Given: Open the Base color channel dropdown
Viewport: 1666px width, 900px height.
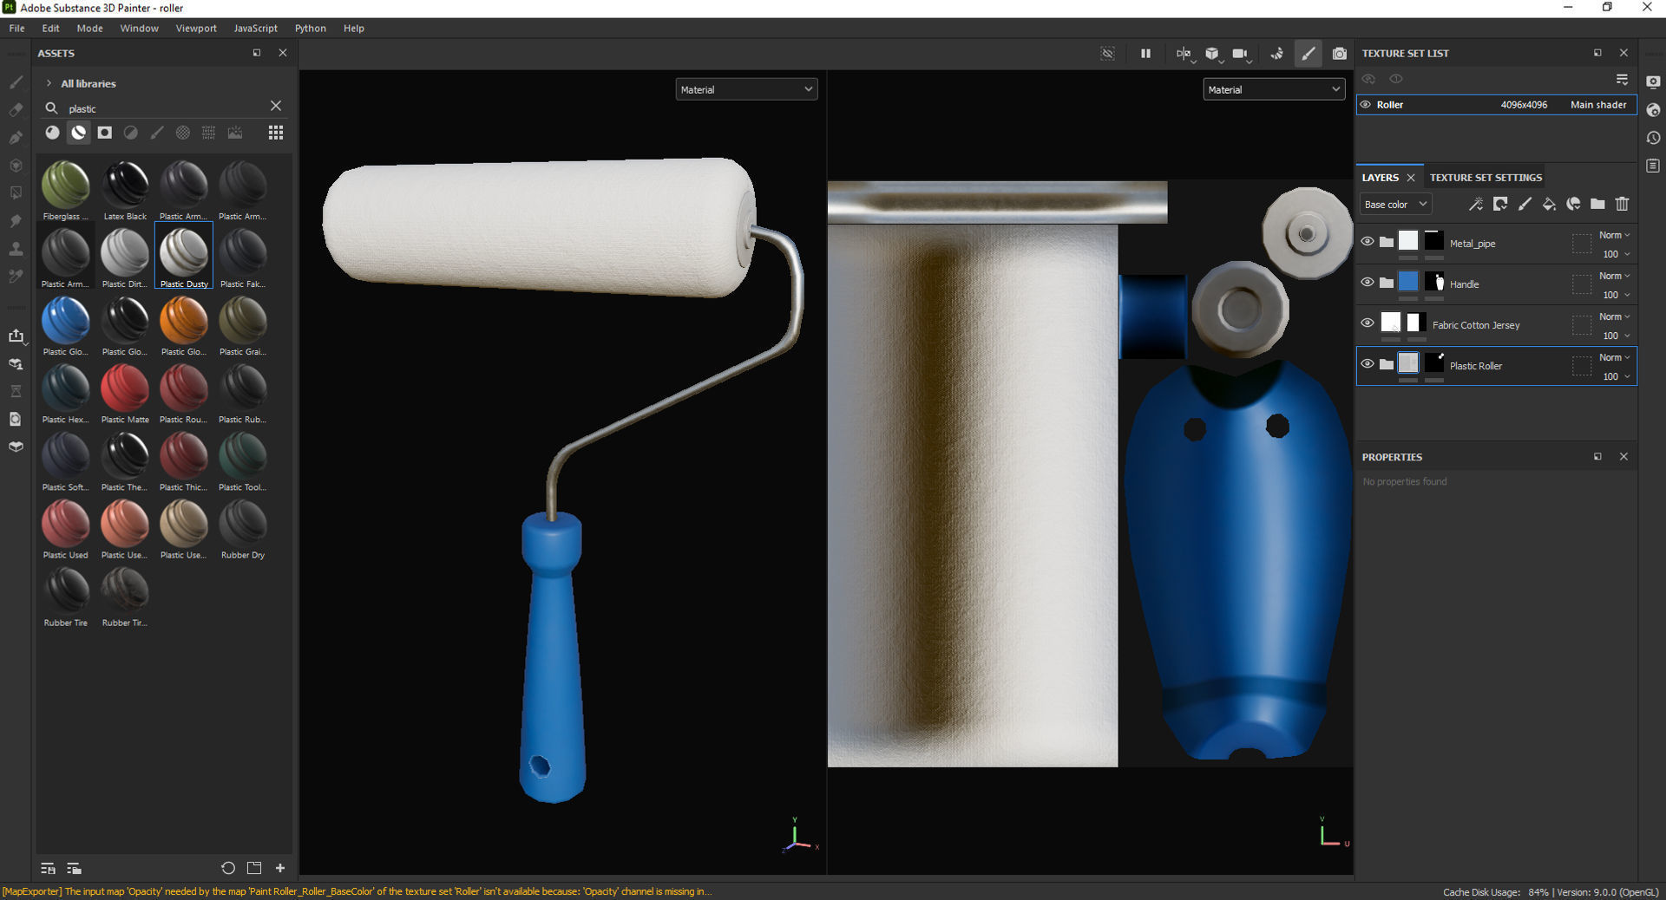Looking at the screenshot, I should [1394, 204].
